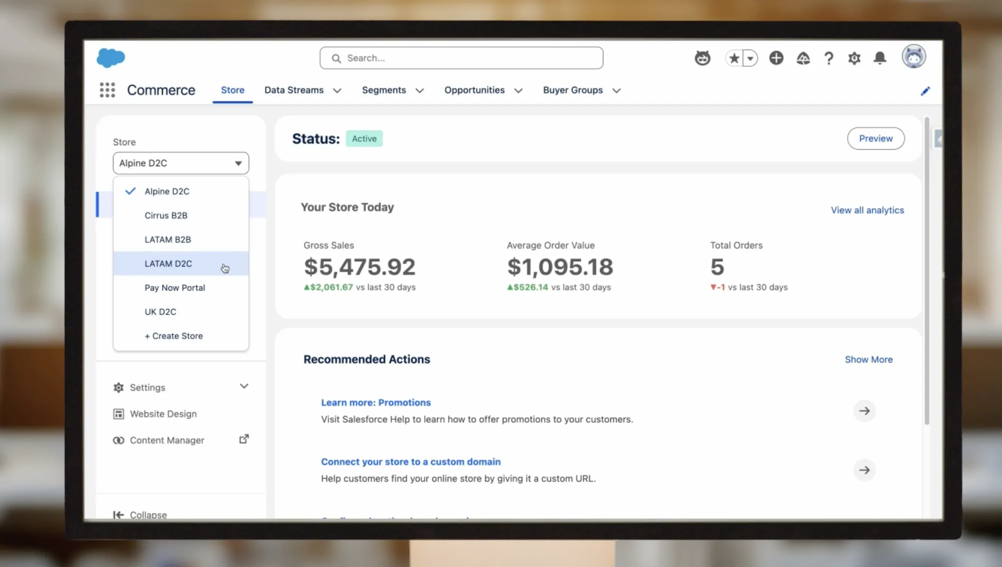This screenshot has width=1002, height=567.
Task: Open Connect your store to a custom domain
Action: pyautogui.click(x=411, y=462)
